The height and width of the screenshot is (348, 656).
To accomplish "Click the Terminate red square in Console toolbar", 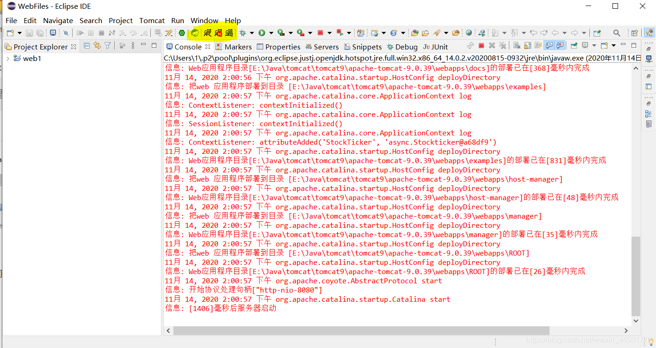I will tap(481, 46).
